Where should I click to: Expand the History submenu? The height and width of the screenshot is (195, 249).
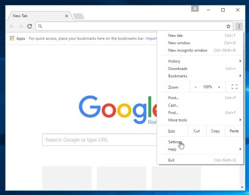click(x=200, y=61)
